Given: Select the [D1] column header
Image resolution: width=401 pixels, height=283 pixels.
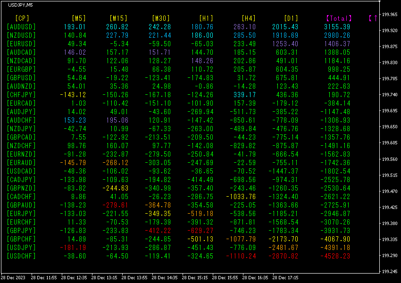Looking at the screenshot, I should click(291, 18).
